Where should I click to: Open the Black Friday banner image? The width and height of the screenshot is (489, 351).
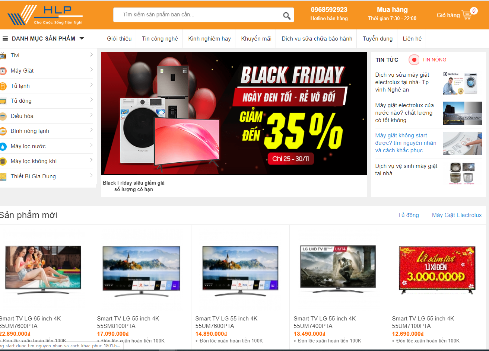[234, 114]
